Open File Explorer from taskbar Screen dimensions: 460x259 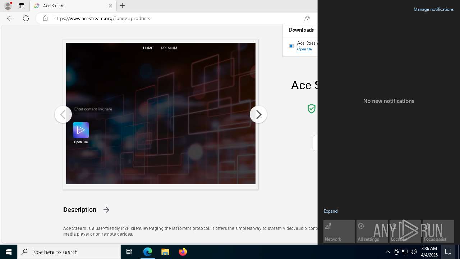[165, 252]
